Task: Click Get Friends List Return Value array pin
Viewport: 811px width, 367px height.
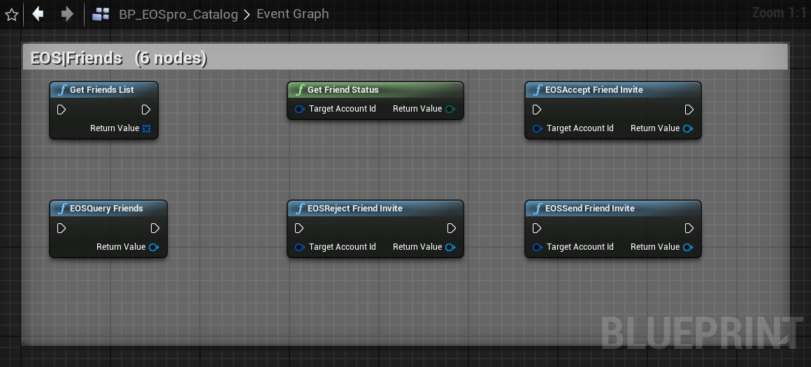Action: (146, 128)
